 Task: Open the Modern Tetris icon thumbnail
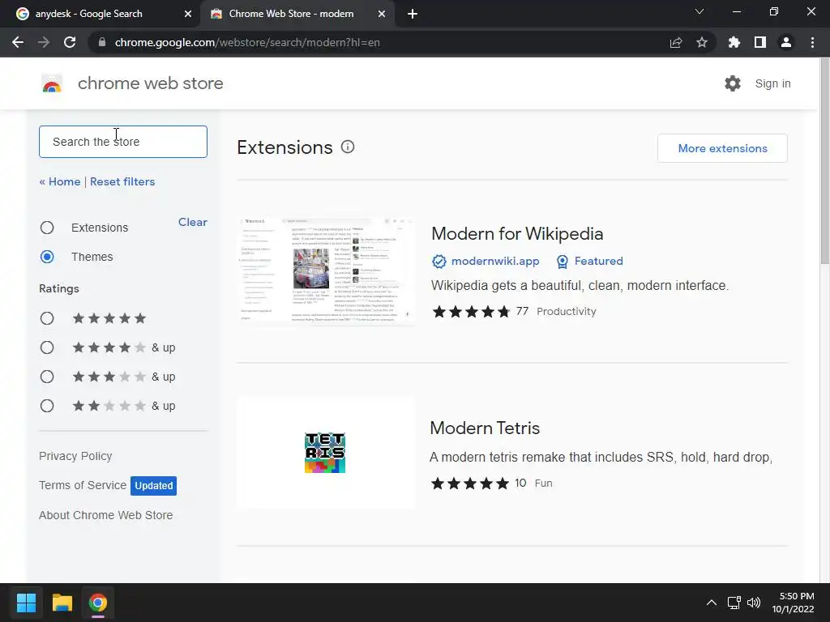[x=325, y=453]
